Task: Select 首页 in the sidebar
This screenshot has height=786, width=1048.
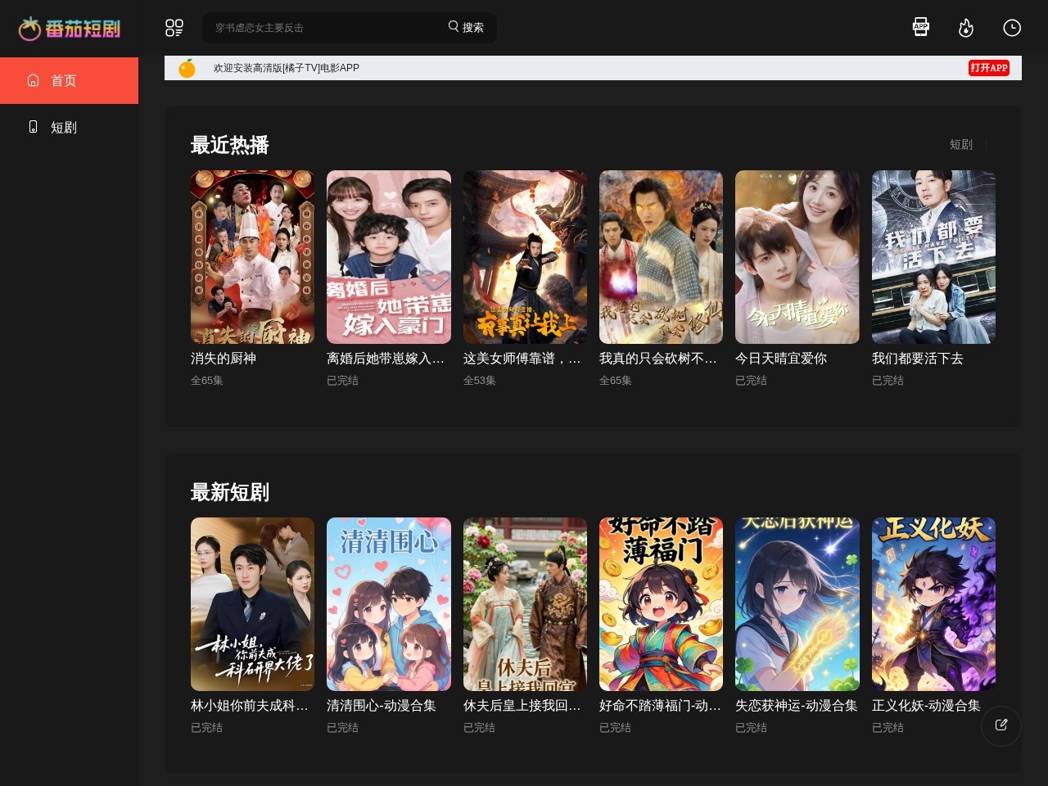Action: 69,80
